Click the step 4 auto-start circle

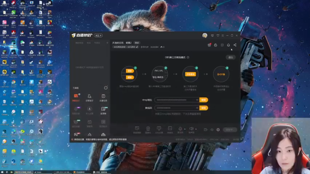pos(221,74)
